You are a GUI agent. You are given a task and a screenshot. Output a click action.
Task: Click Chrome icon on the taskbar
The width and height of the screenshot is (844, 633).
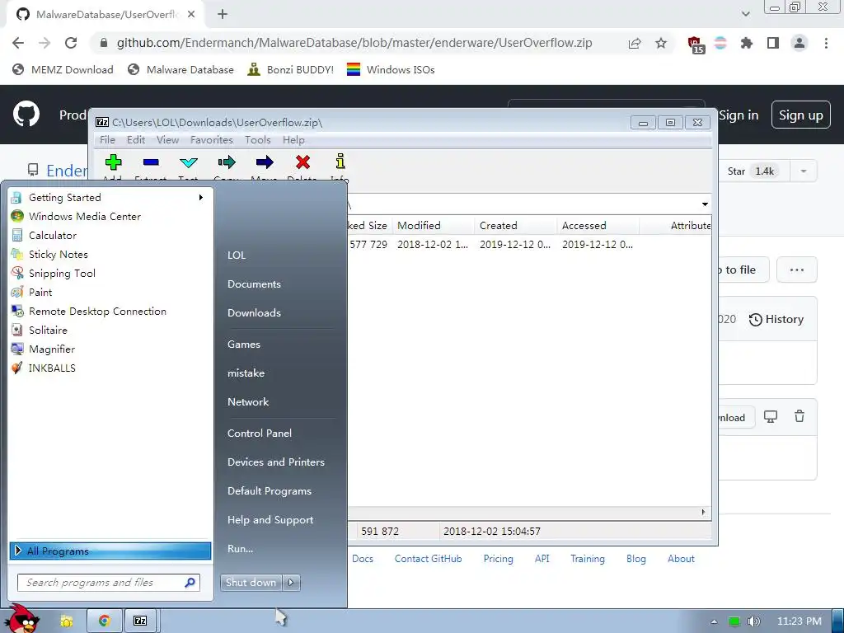click(105, 621)
